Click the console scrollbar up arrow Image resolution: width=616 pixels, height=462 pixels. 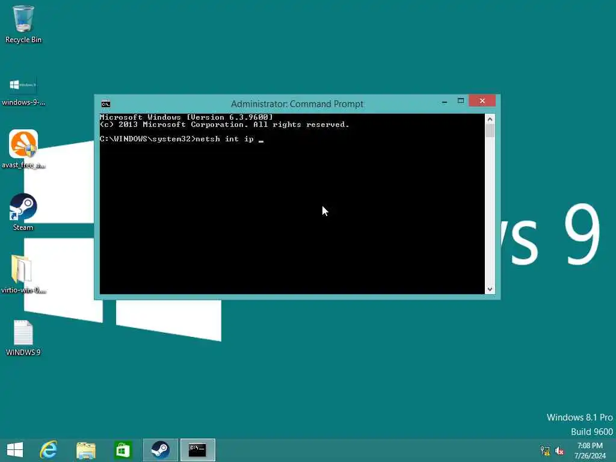pos(490,119)
